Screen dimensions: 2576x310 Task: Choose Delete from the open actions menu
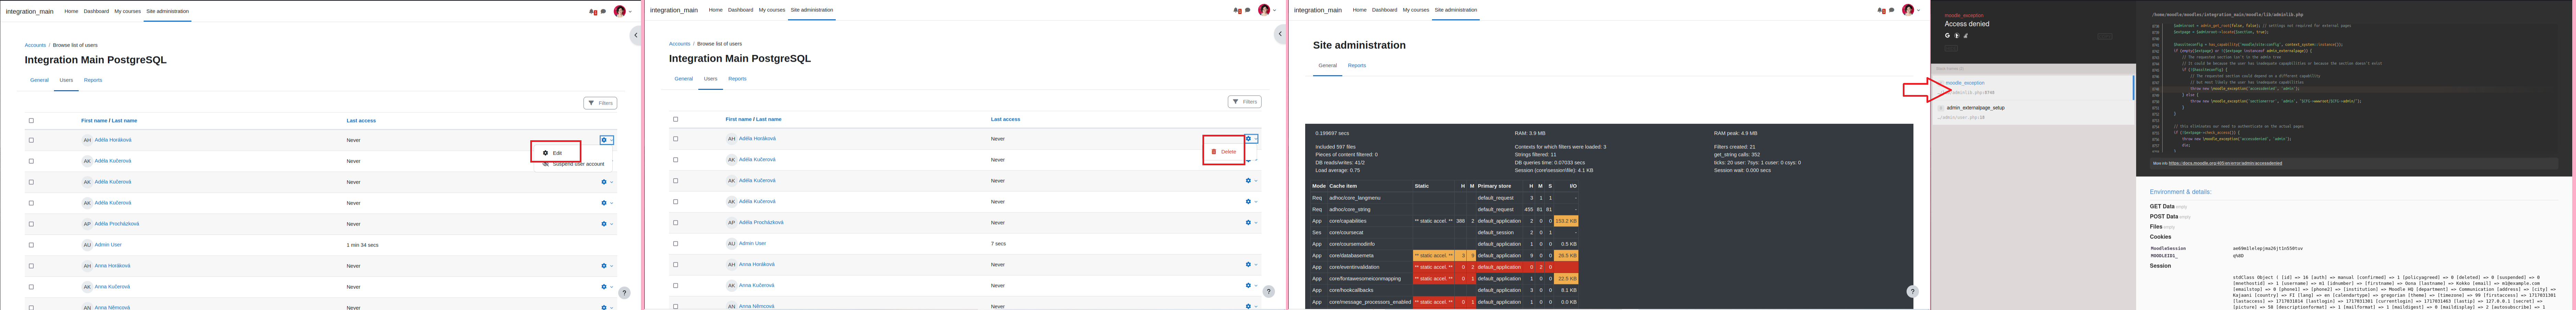[1224, 152]
